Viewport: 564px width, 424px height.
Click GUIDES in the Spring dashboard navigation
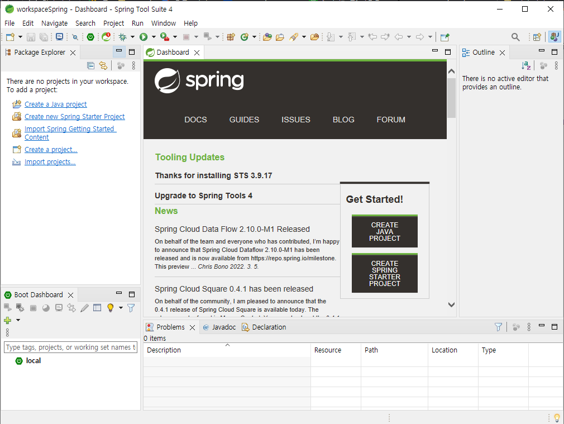click(244, 120)
